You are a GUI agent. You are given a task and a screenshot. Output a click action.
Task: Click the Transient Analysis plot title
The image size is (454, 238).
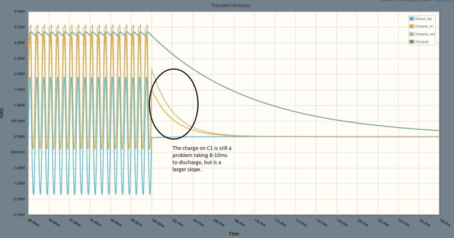(x=230, y=5)
